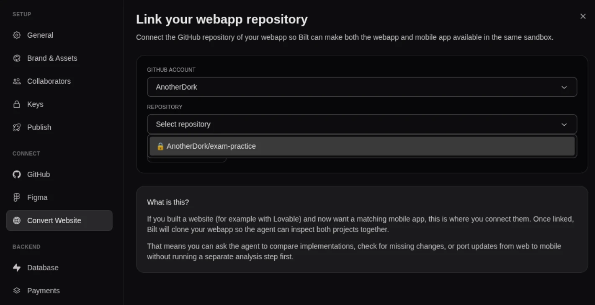Click the General gear icon
This screenshot has height=305, width=595.
17,35
